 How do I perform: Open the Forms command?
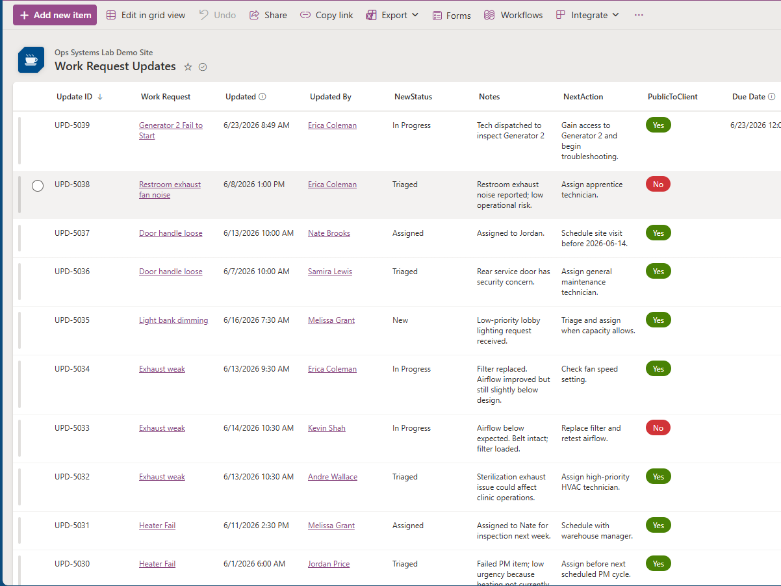(452, 15)
